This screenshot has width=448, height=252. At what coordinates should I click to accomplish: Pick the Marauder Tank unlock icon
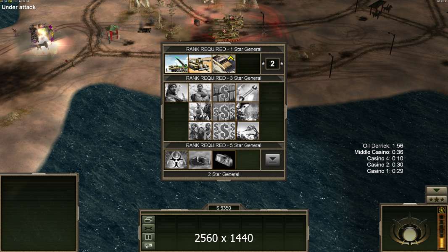pos(200,64)
